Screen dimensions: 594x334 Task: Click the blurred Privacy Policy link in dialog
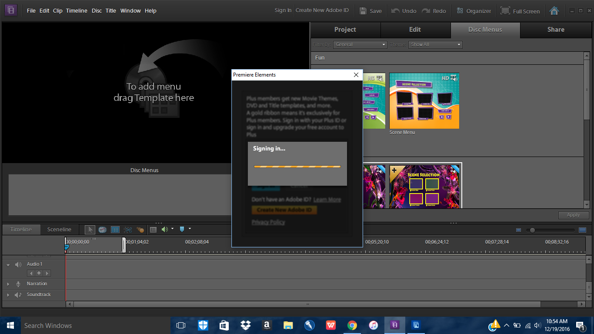268,222
